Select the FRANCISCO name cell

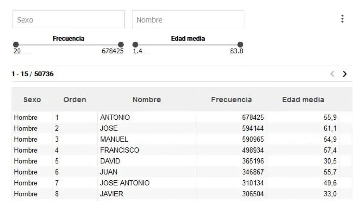119,150
